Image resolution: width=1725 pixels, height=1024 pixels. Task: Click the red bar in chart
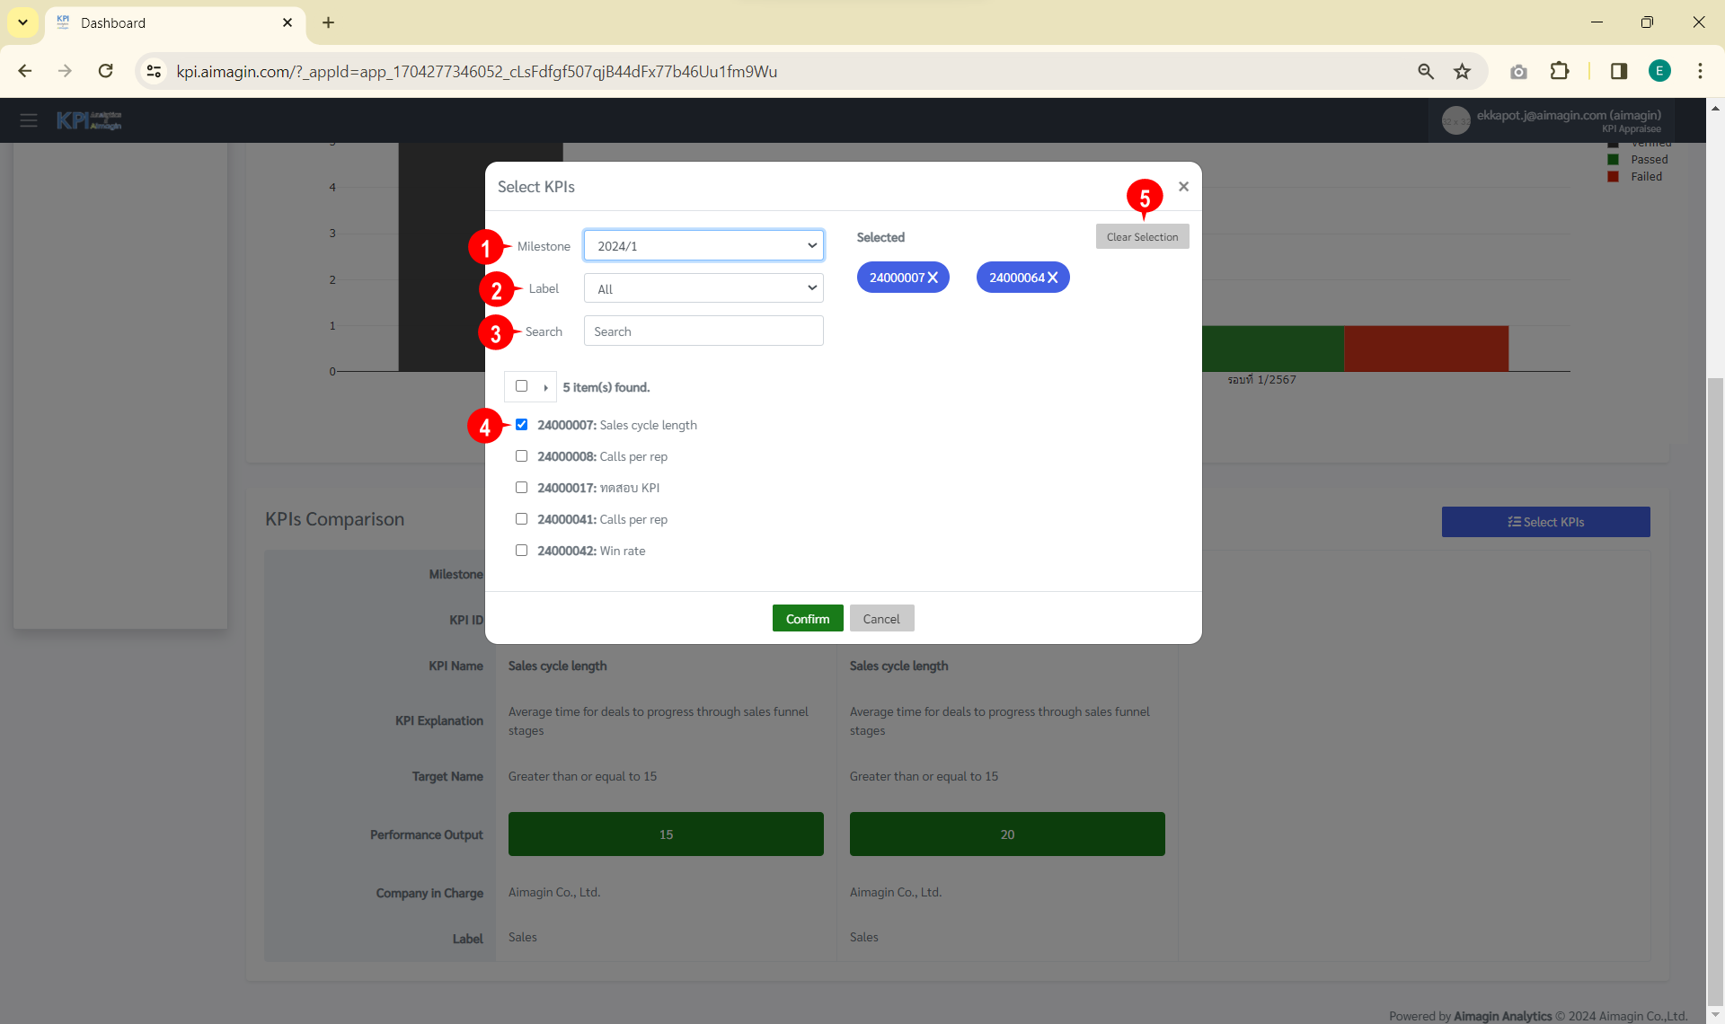click(x=1426, y=349)
